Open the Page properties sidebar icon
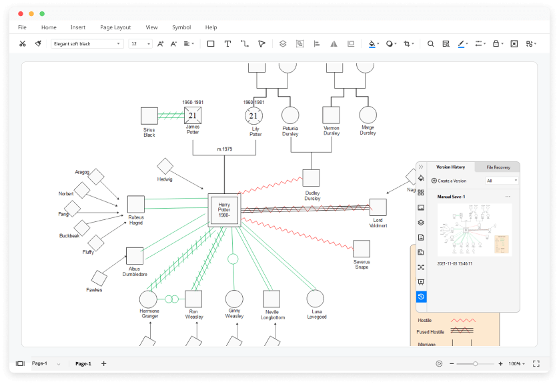The height and width of the screenshot is (384, 559). point(421,237)
